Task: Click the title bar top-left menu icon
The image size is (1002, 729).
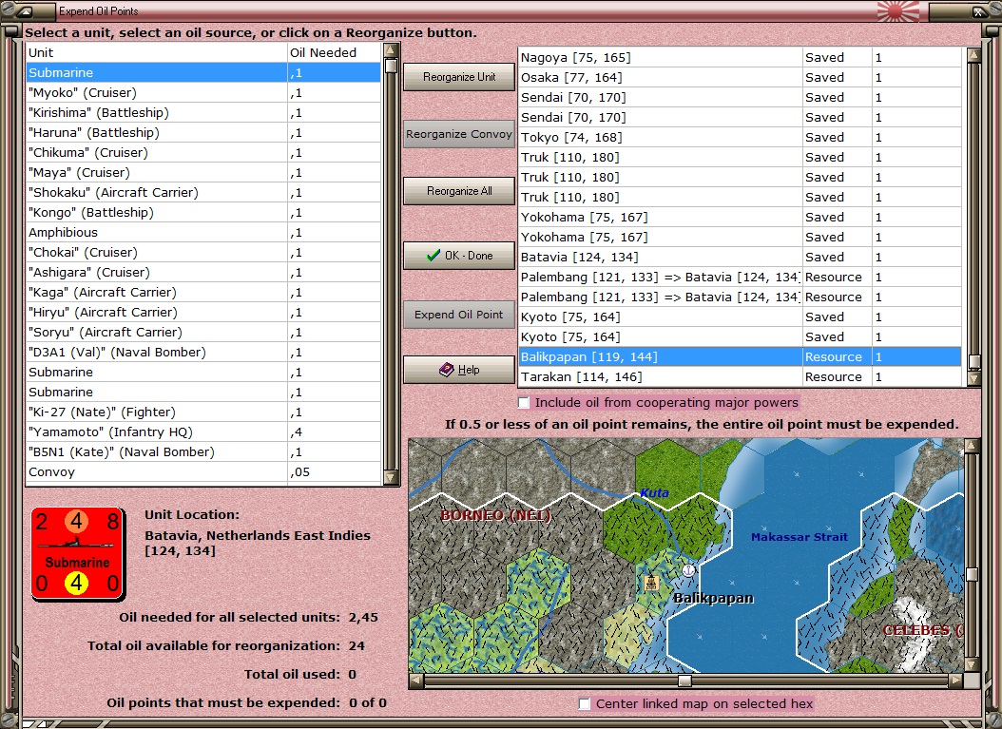Action: pyautogui.click(x=25, y=10)
